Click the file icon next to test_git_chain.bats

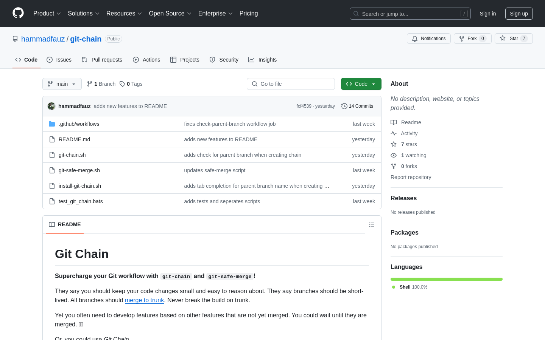[52, 201]
